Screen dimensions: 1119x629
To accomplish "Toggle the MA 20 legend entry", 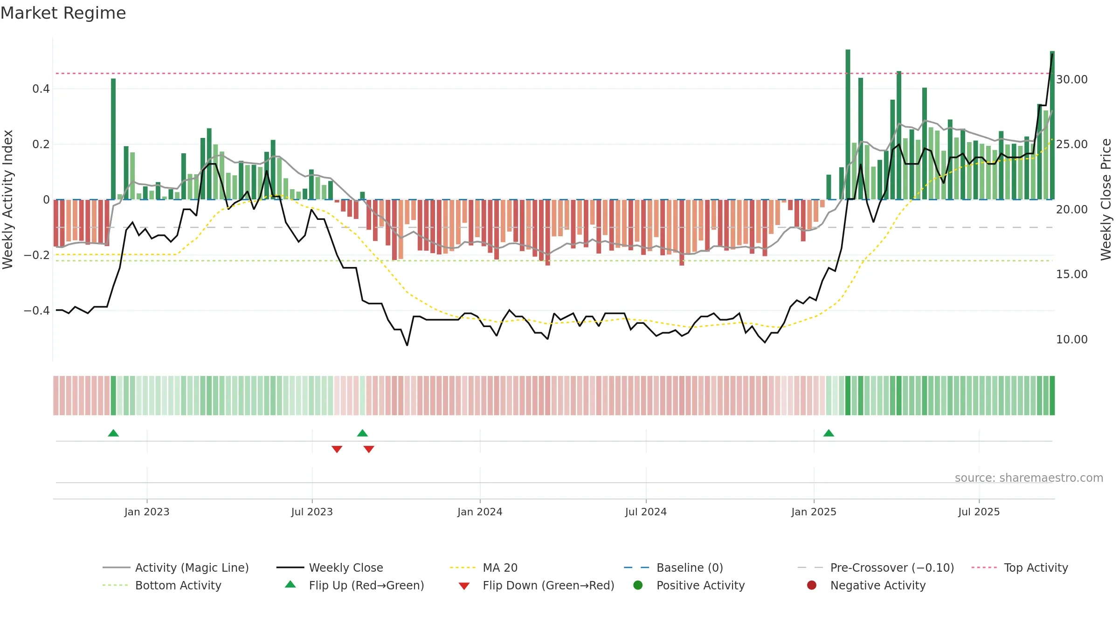I will tap(484, 567).
